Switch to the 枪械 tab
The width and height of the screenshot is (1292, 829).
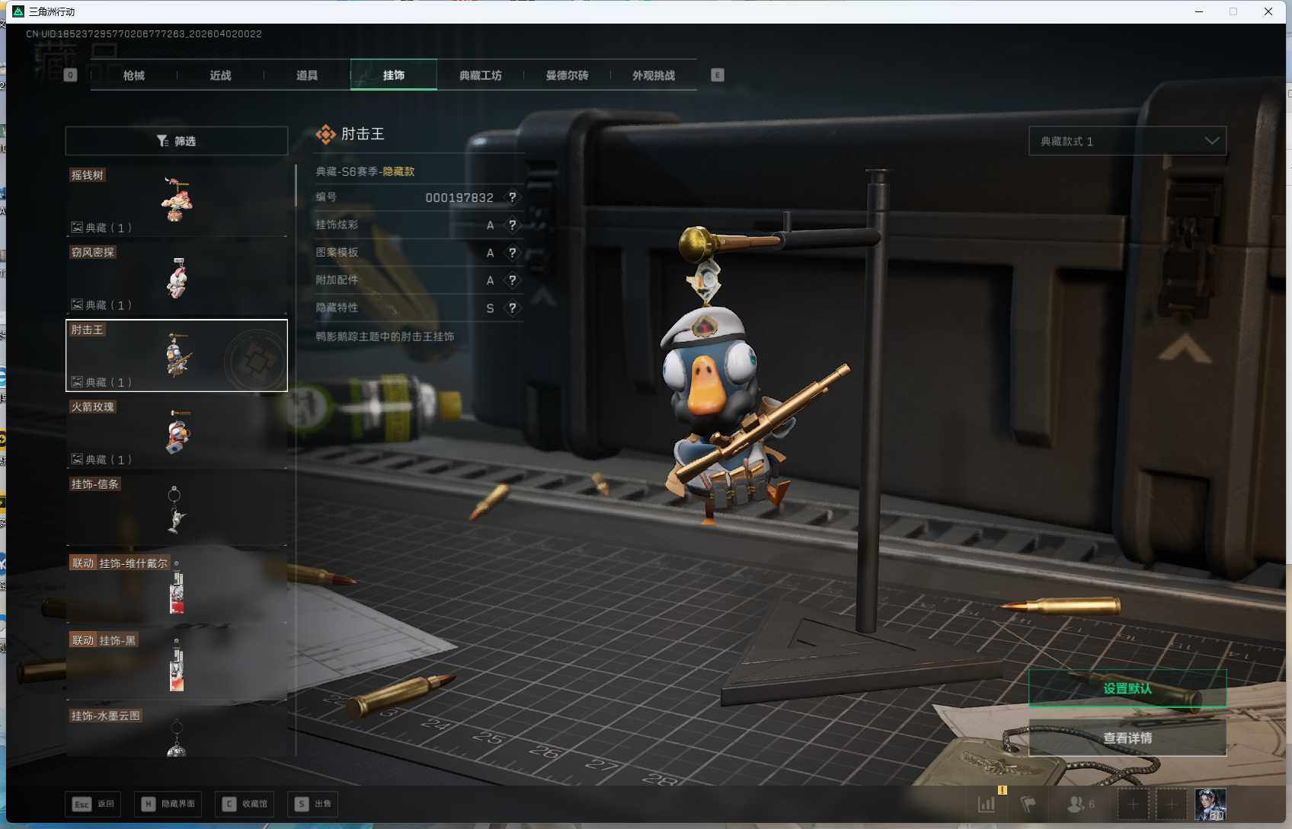coord(134,75)
